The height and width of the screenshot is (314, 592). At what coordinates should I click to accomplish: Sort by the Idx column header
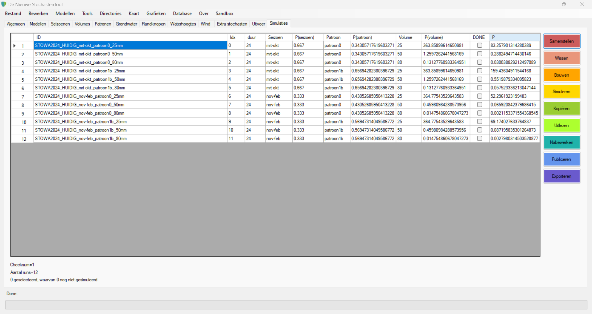coord(236,37)
